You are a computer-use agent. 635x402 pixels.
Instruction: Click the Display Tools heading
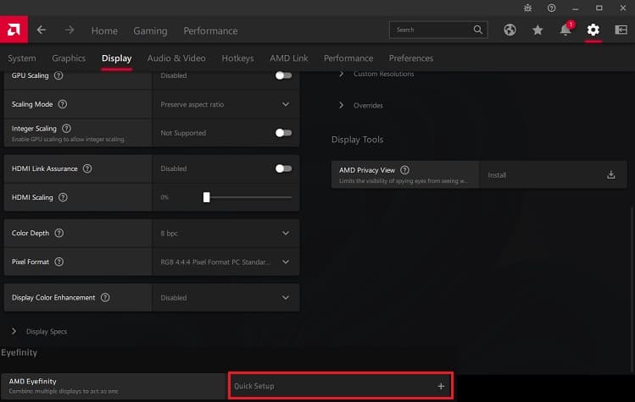pos(357,140)
